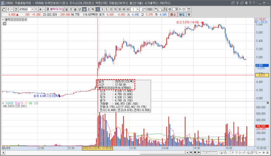271x156 pixels.
Task: Open the 주 market type dropdown arrow
Action: (x=12, y=9)
